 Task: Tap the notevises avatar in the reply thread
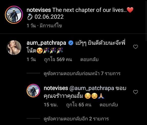(x=33, y=91)
